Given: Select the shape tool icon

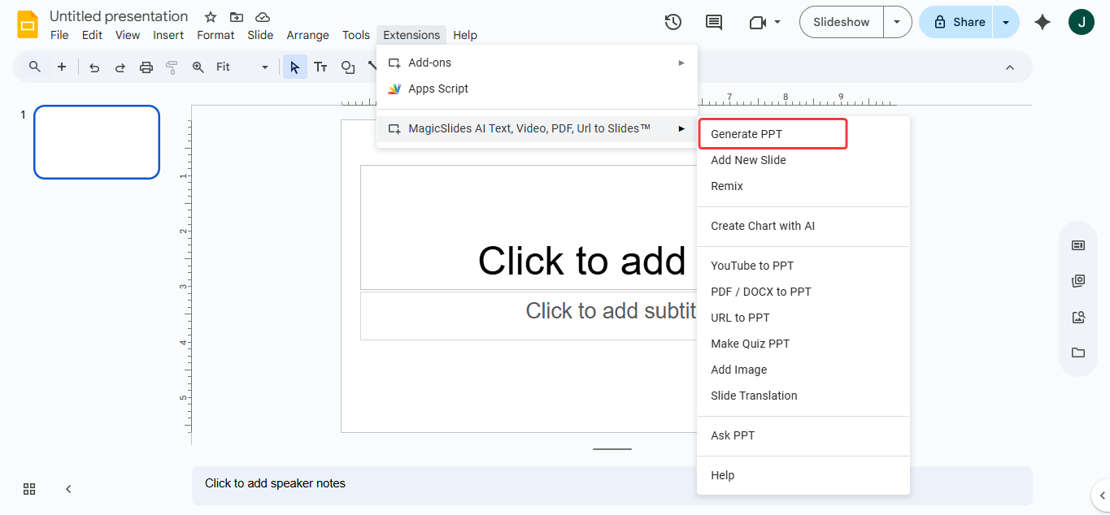Looking at the screenshot, I should point(348,67).
